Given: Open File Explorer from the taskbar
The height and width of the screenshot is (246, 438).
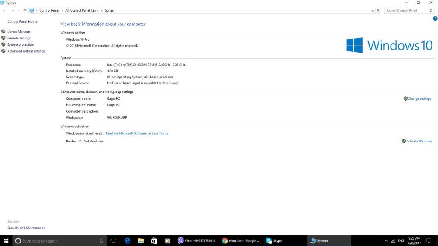Looking at the screenshot, I should (141, 241).
